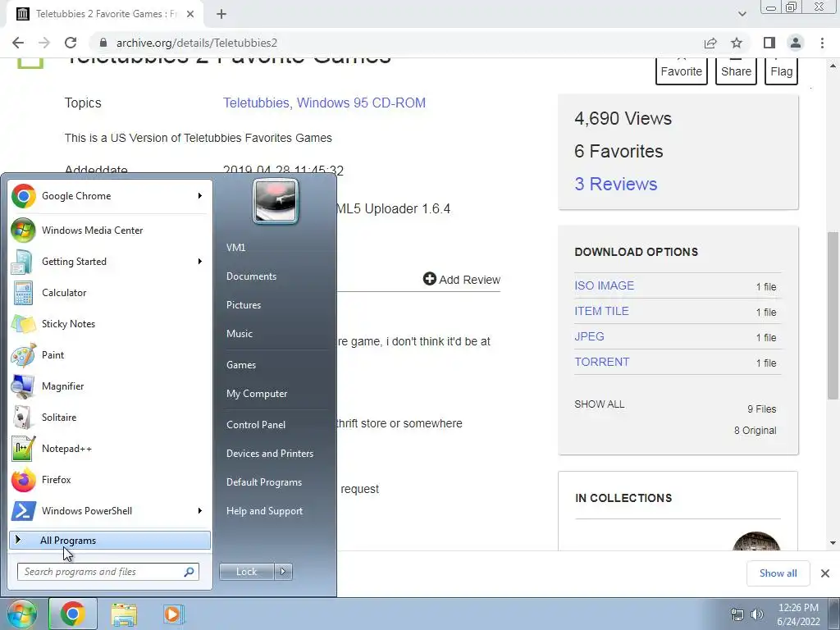Open Documents from Start menu

point(251,276)
